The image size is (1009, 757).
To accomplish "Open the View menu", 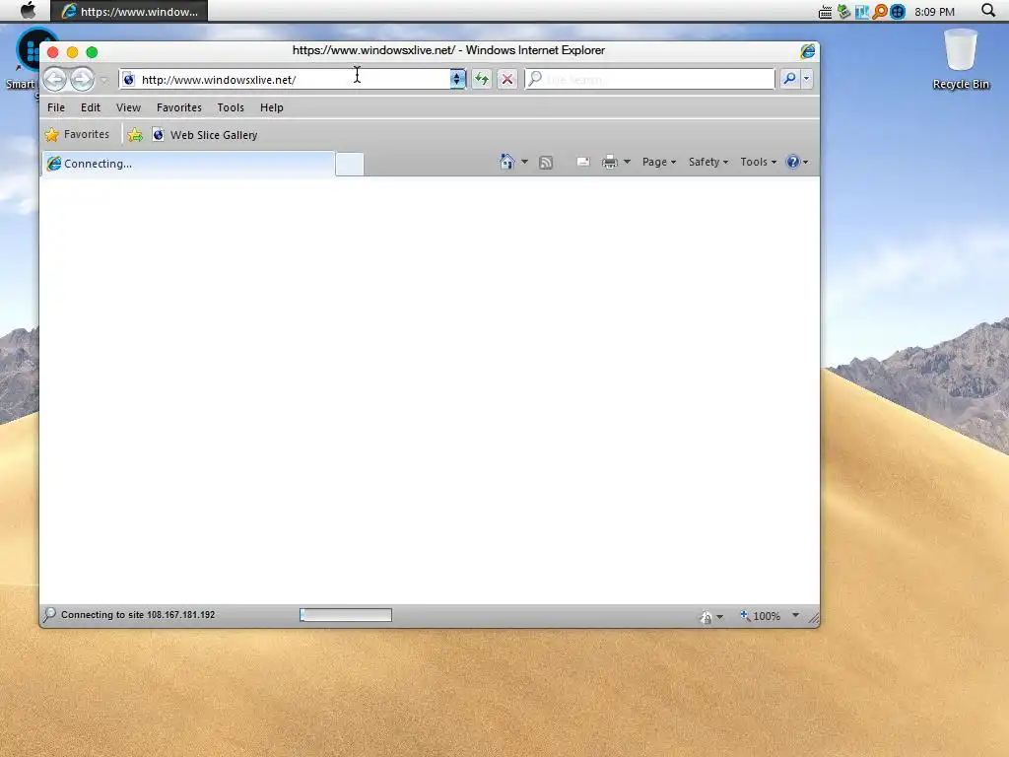I will (x=128, y=107).
